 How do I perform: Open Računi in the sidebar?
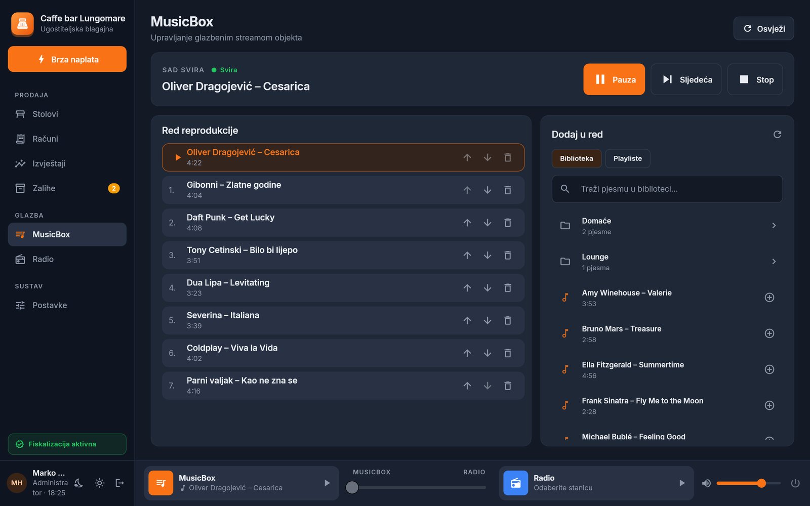click(67, 139)
